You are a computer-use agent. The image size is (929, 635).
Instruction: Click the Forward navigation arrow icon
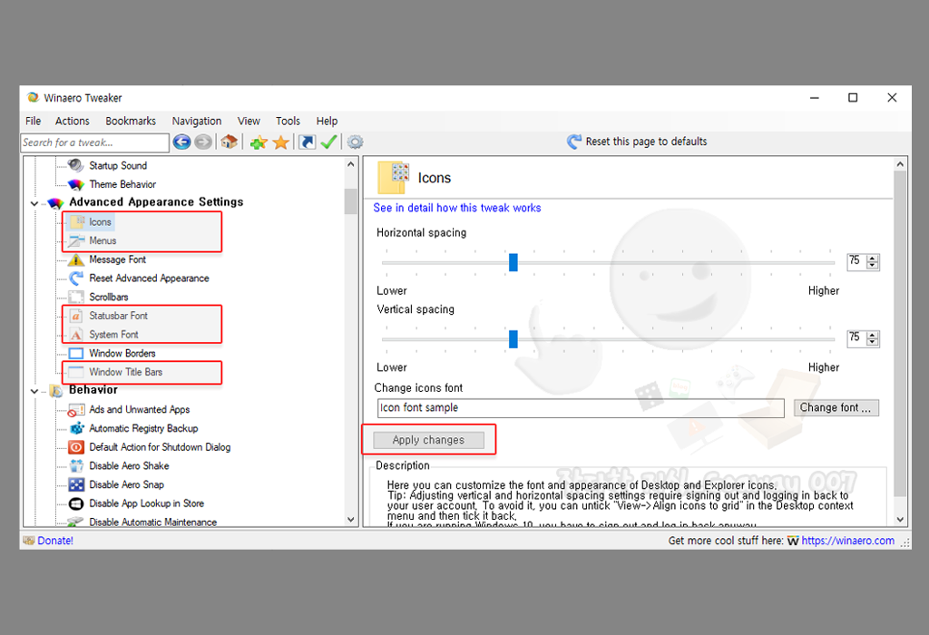tap(203, 142)
